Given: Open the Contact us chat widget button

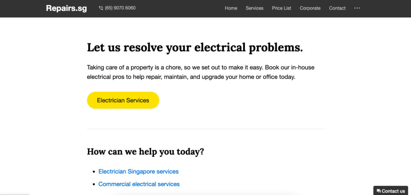Looking at the screenshot, I should tap(391, 191).
